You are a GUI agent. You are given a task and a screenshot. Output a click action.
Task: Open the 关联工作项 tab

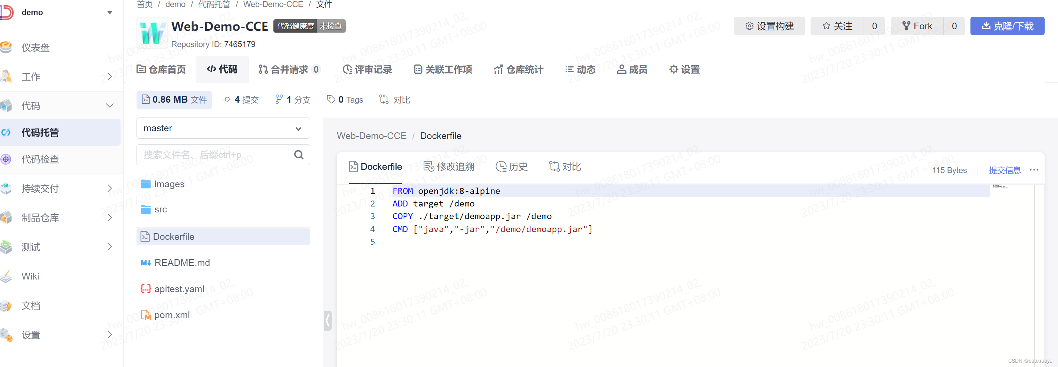tap(443, 69)
